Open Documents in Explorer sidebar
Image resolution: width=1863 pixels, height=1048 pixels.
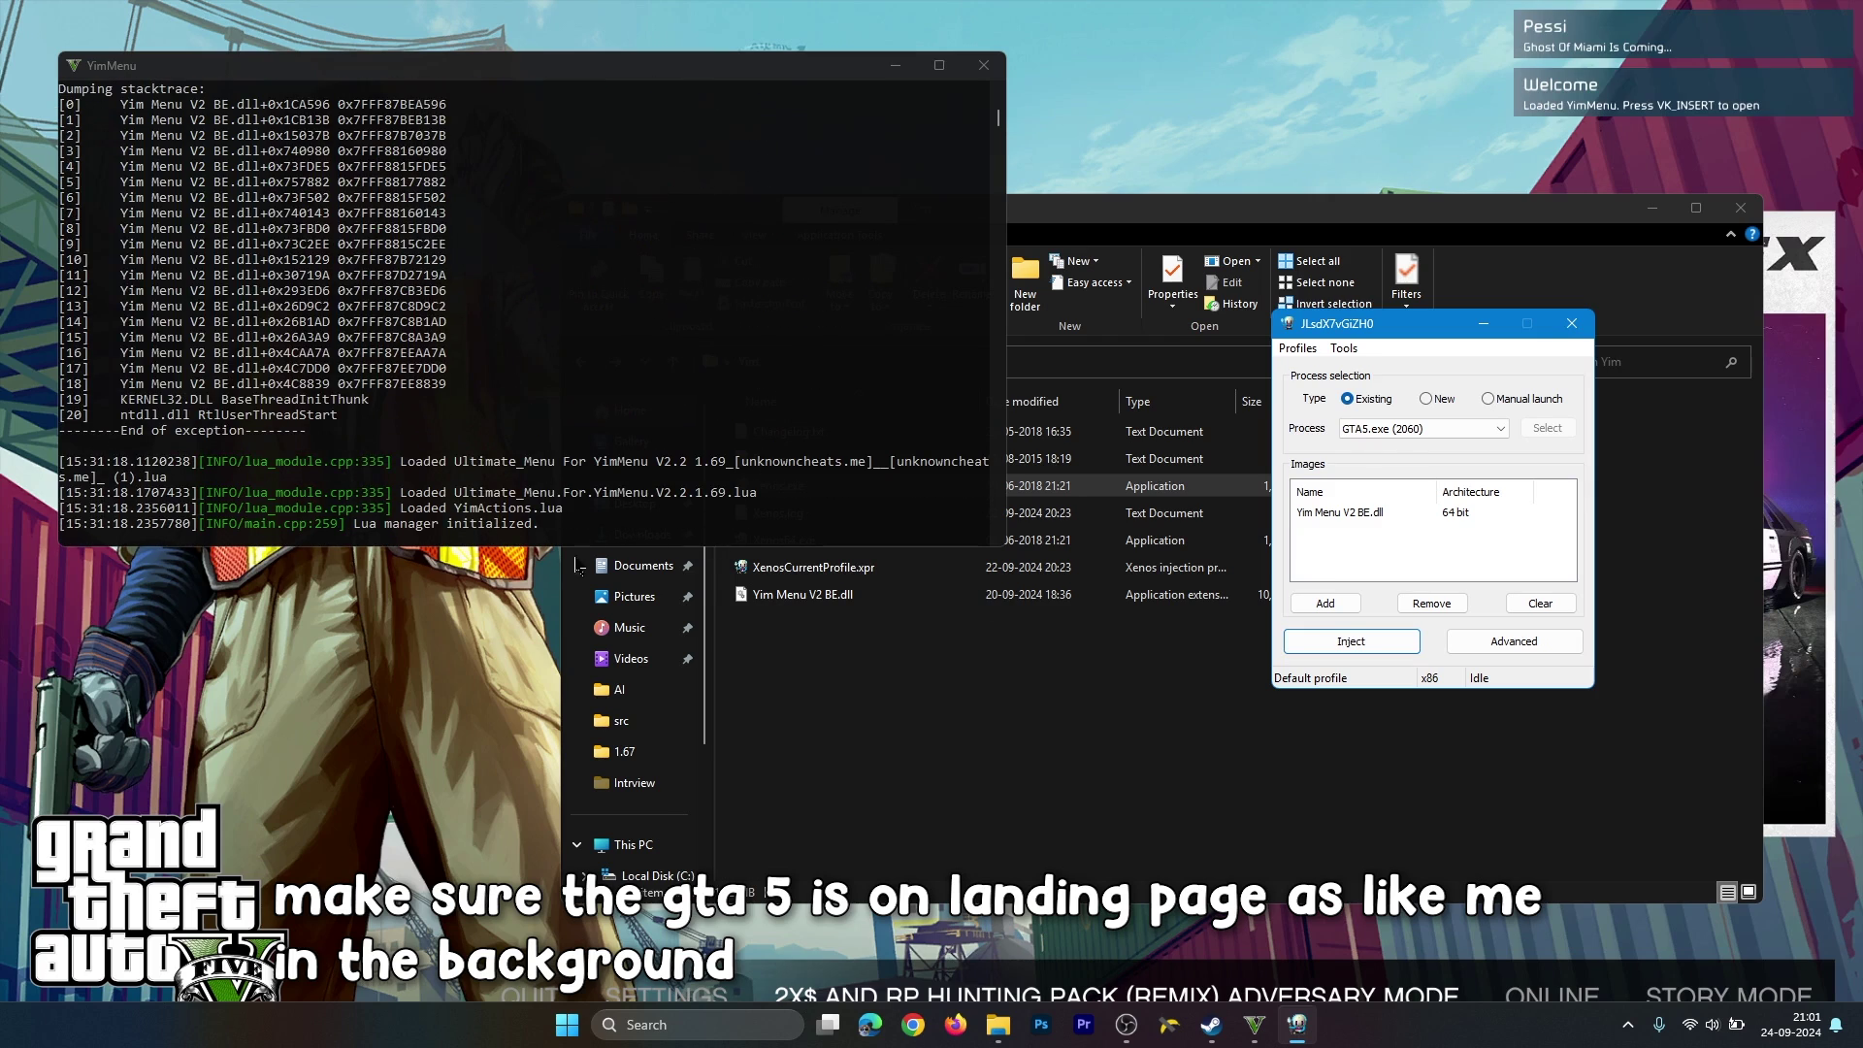[x=642, y=566]
